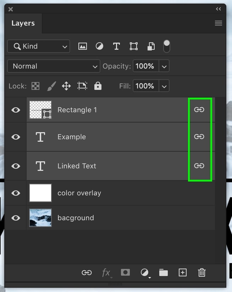Image resolution: width=232 pixels, height=292 pixels.
Task: Open the Normal blend mode dropdown
Action: [54, 66]
